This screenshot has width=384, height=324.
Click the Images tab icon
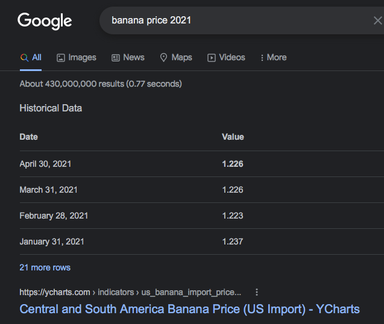pyautogui.click(x=61, y=58)
